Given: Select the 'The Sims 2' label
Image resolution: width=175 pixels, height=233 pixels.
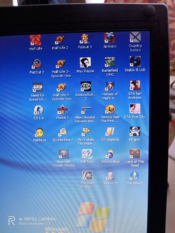Looking at the screenshot, I should [134, 183].
